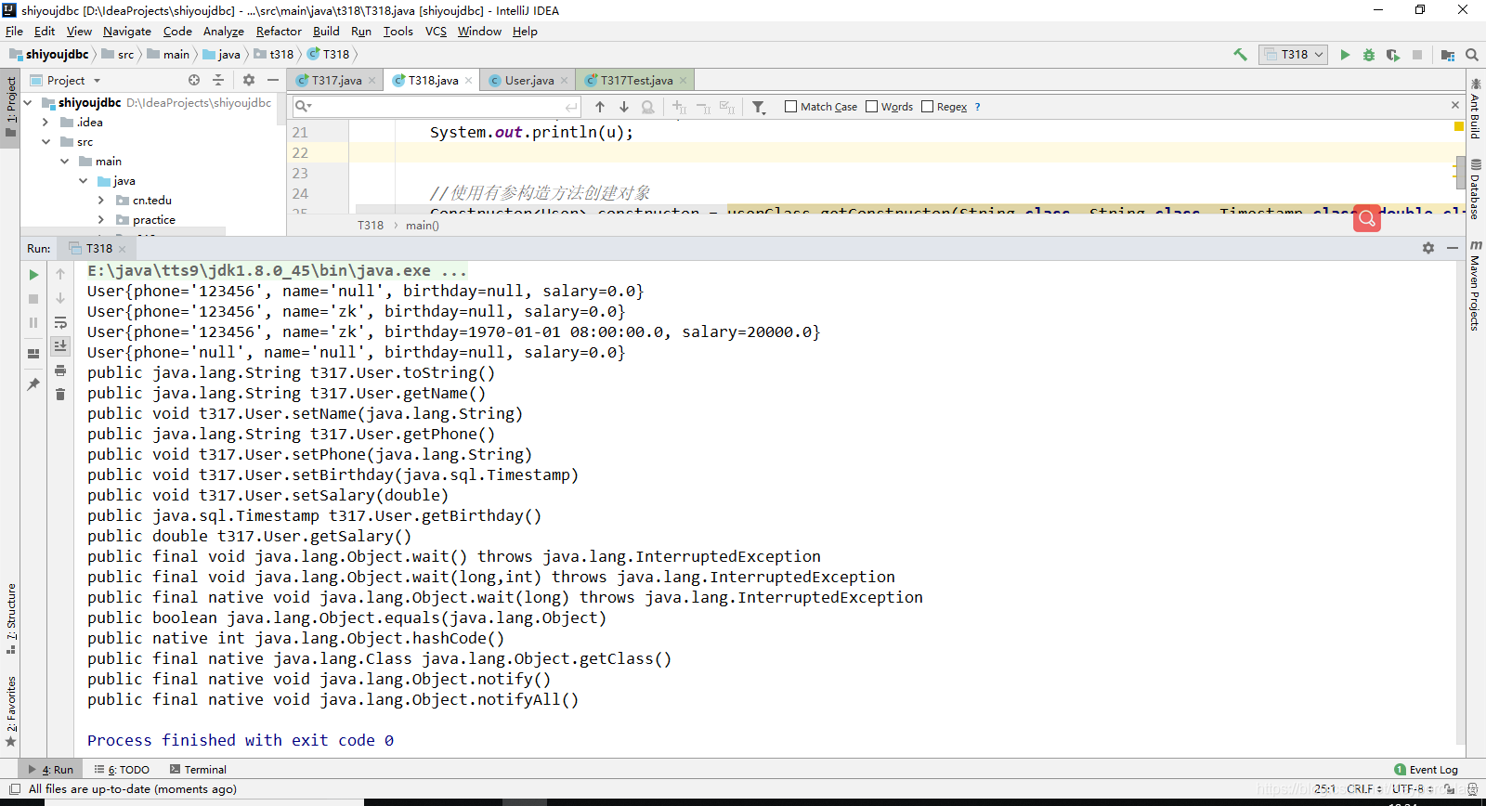Expand the practice package

point(101,220)
